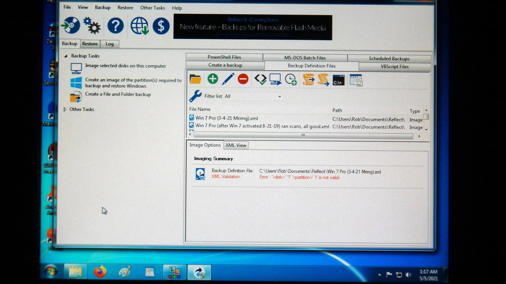Screen dimensions: 506x284
Task: Open the View menu
Action: [83, 7]
